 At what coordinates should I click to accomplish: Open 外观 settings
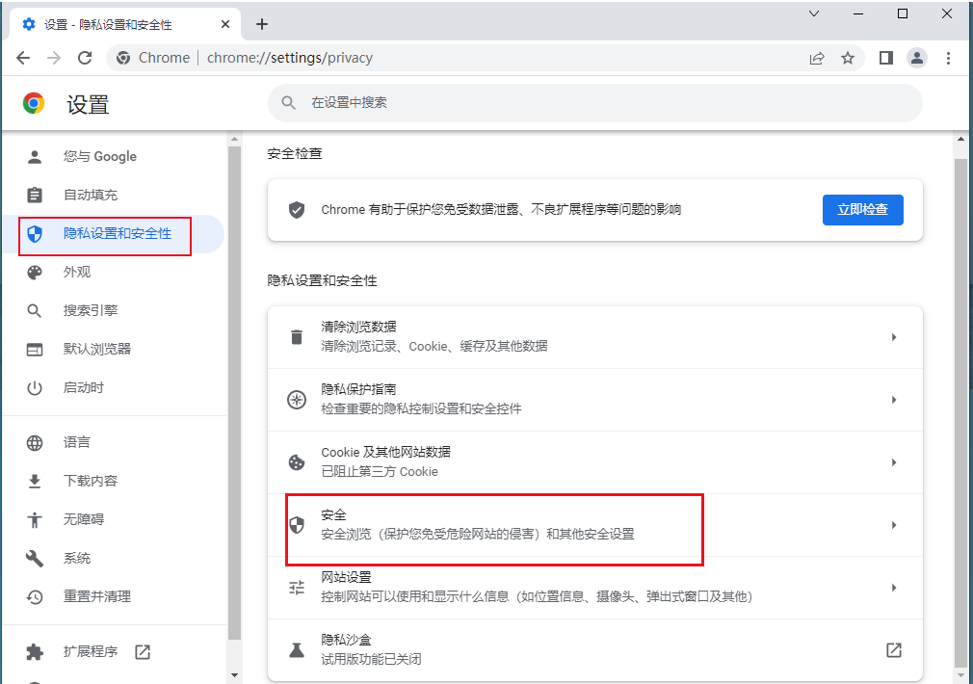pyautogui.click(x=114, y=272)
